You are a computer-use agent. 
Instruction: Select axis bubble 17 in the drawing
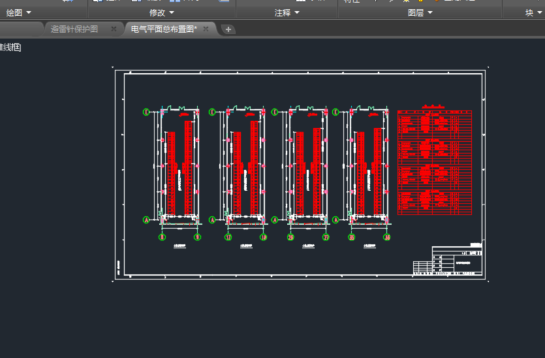coord(228,237)
